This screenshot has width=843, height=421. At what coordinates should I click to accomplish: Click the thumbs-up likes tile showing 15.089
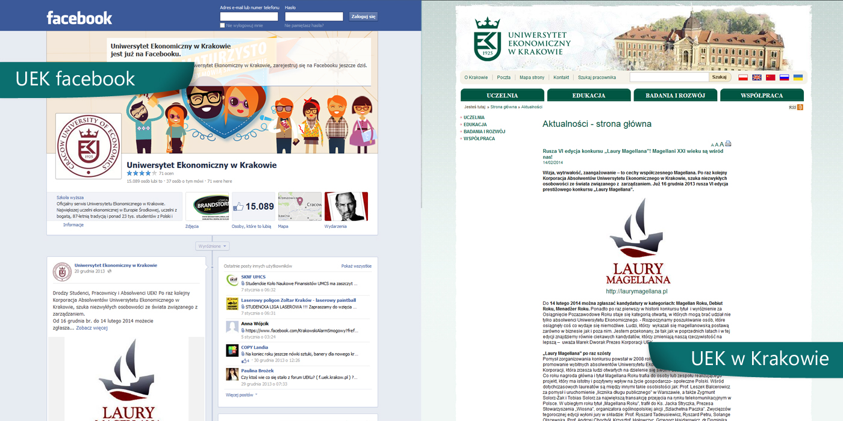pos(254,206)
